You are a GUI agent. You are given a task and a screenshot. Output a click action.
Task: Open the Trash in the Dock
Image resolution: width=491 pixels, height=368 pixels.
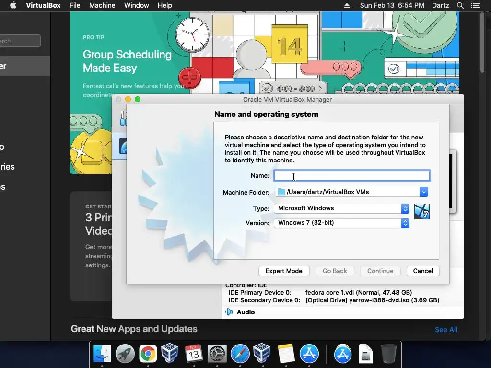(x=388, y=354)
